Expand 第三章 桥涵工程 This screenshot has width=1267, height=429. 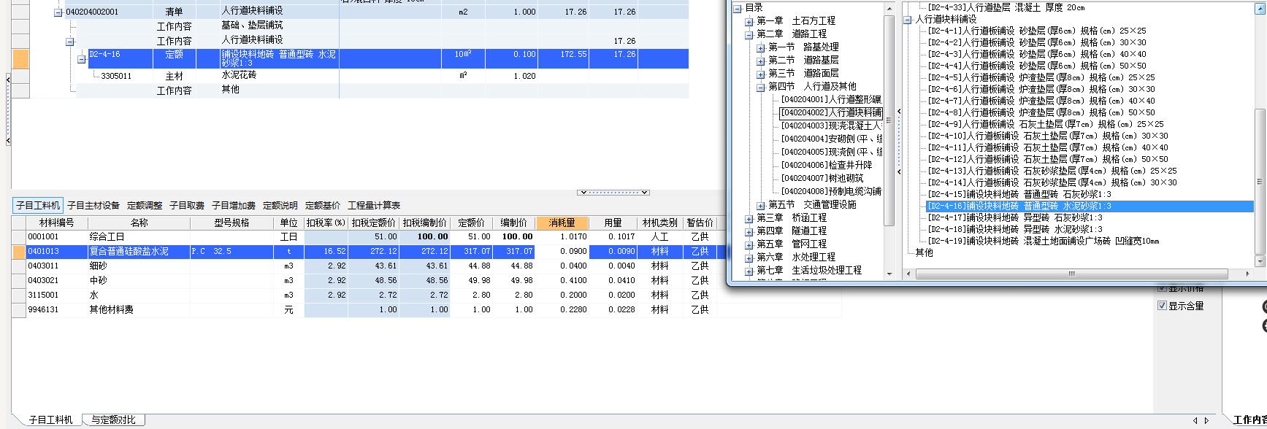point(749,218)
